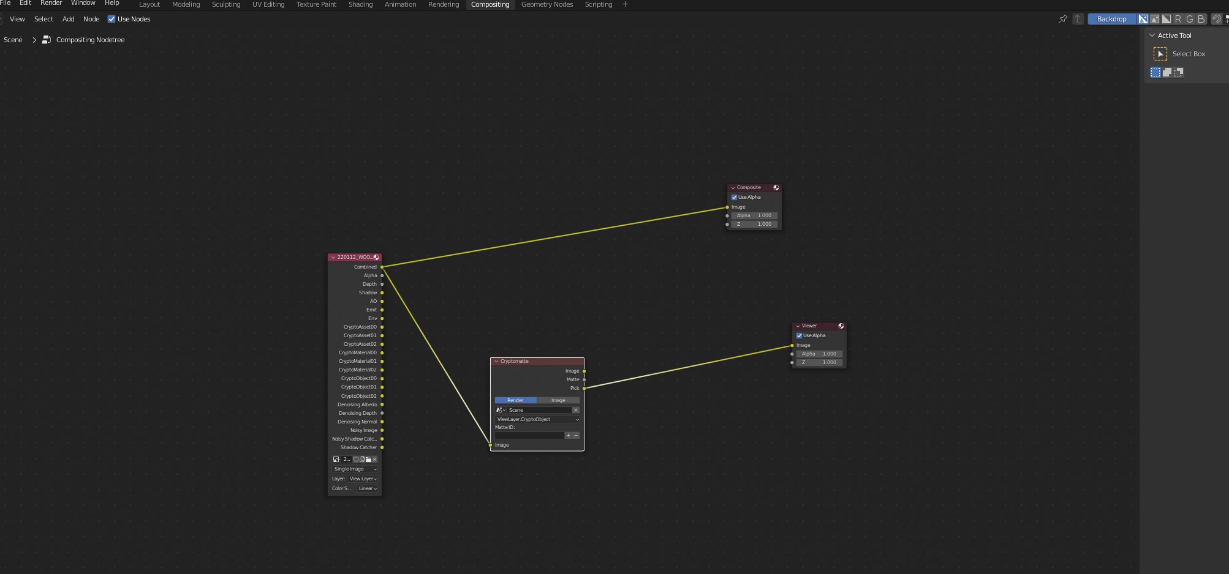The image size is (1229, 574).
Task: Click the pin icon in the header
Action: (1062, 19)
